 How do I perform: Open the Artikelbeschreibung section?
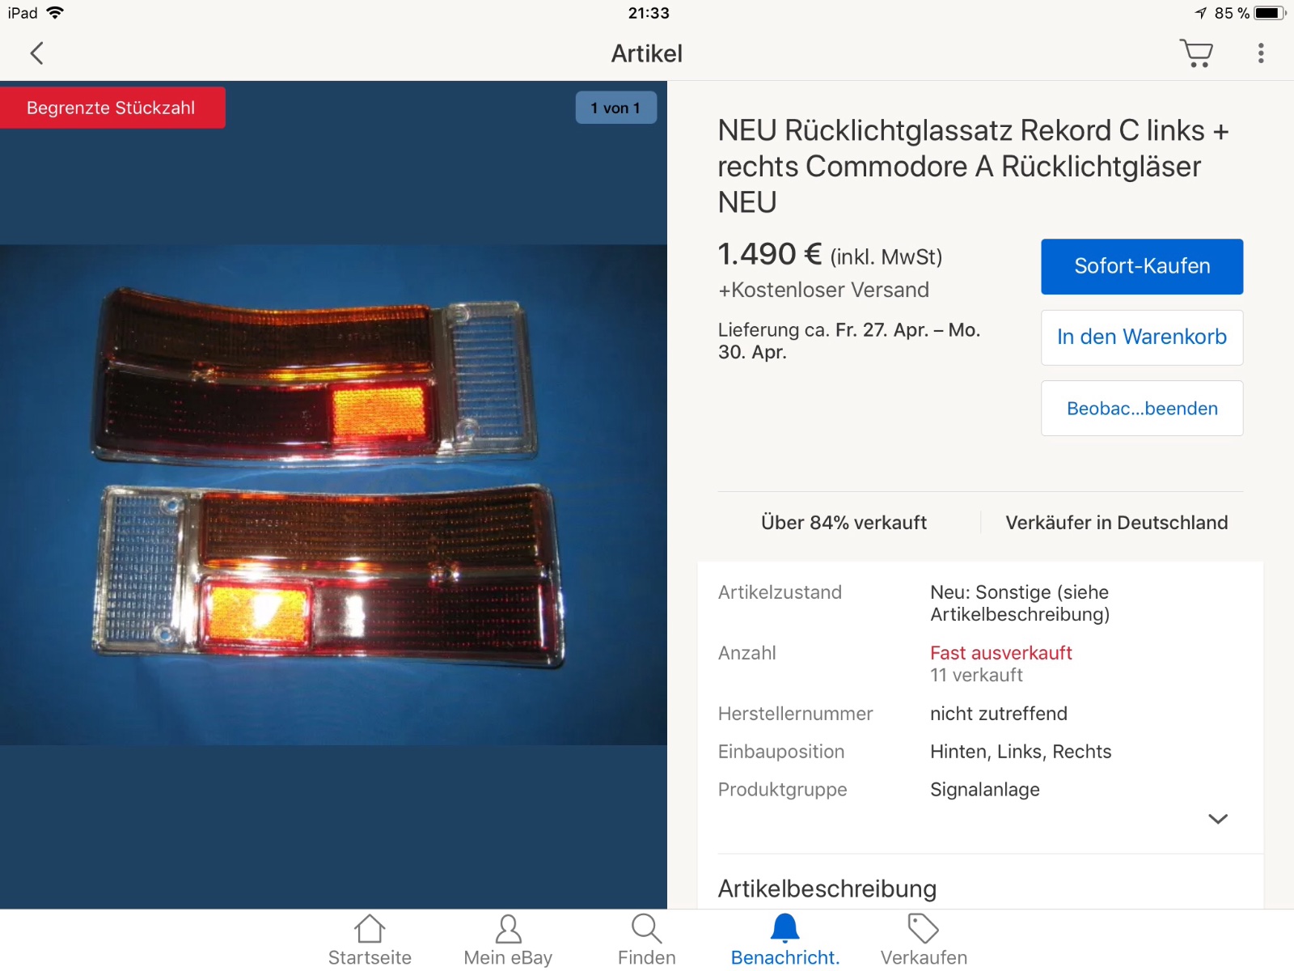tap(827, 888)
